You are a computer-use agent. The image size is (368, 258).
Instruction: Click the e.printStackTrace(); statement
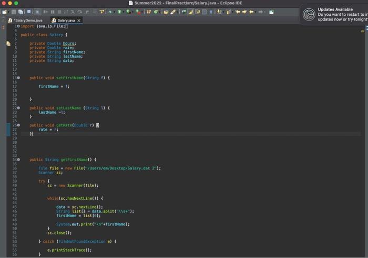click(69, 250)
